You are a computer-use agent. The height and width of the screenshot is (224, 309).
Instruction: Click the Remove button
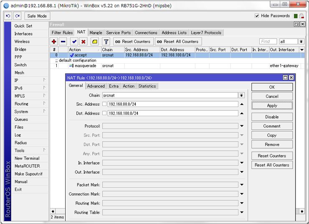272,145
